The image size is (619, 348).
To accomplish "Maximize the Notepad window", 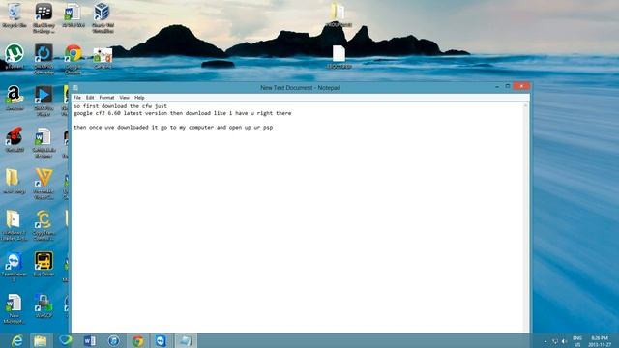I will (507, 86).
